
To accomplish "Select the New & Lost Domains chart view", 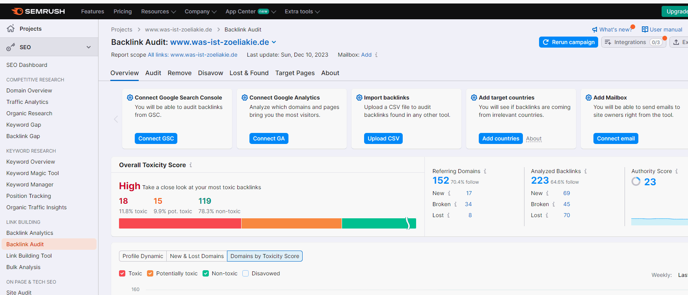I will point(197,256).
